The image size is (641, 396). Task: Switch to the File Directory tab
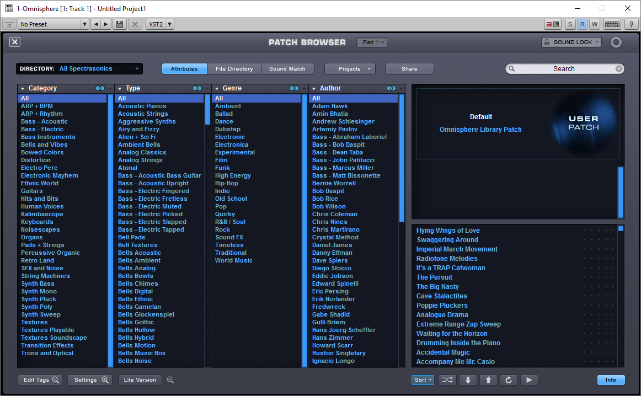tap(234, 68)
